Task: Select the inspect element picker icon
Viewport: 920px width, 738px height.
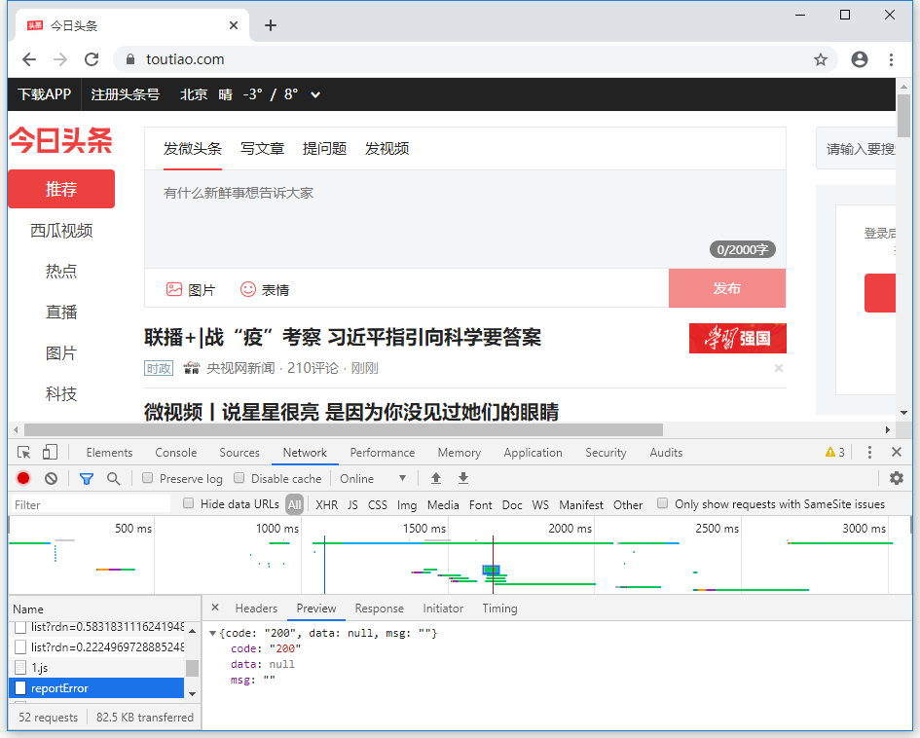Action: click(24, 453)
